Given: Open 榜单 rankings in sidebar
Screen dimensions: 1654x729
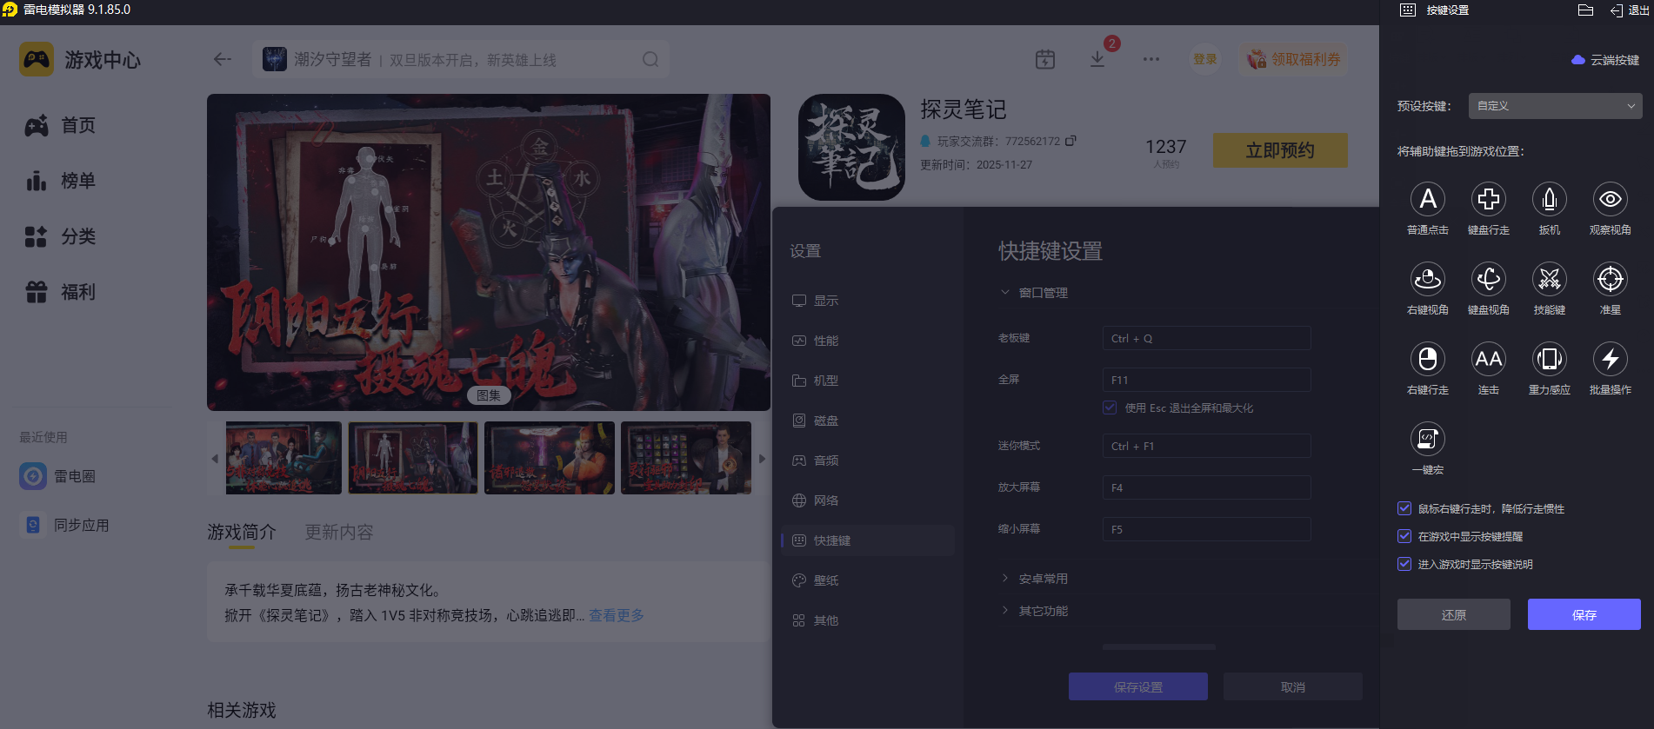Looking at the screenshot, I should (61, 181).
